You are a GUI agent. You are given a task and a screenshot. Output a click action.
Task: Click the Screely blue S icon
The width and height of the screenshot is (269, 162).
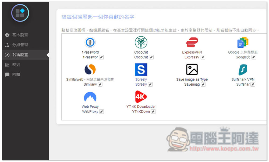[141, 69]
